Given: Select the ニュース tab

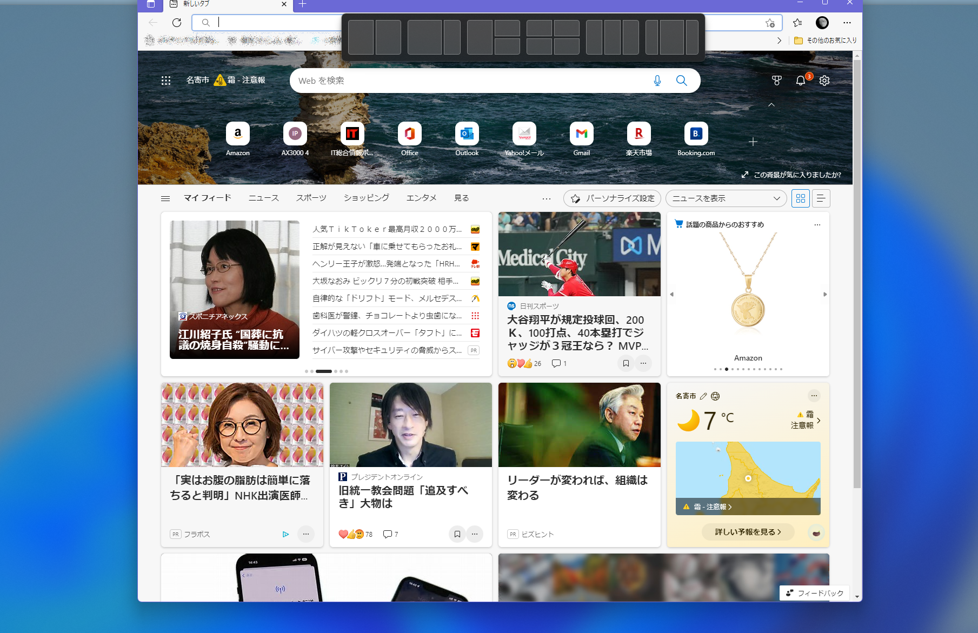Looking at the screenshot, I should [x=264, y=198].
